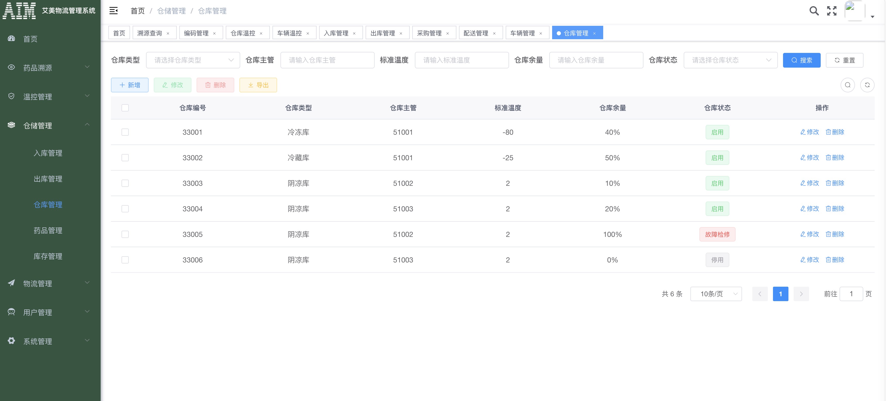Close the 采购管理 tab
887x401 pixels.
click(448, 34)
